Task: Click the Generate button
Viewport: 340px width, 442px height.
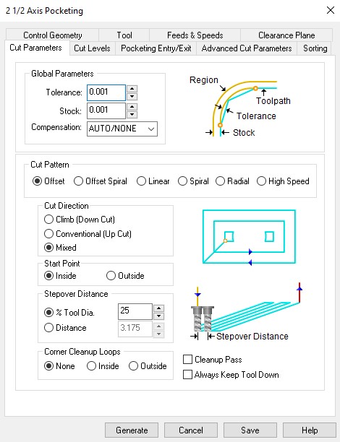Action: coord(132,430)
